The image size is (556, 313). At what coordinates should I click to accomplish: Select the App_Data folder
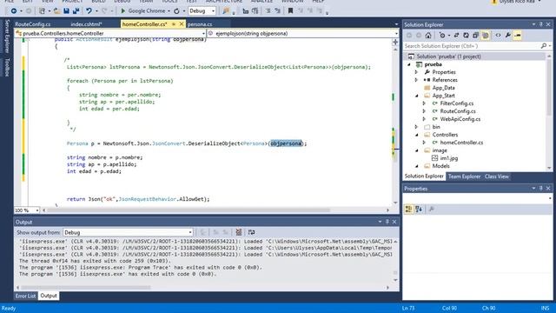click(x=443, y=88)
